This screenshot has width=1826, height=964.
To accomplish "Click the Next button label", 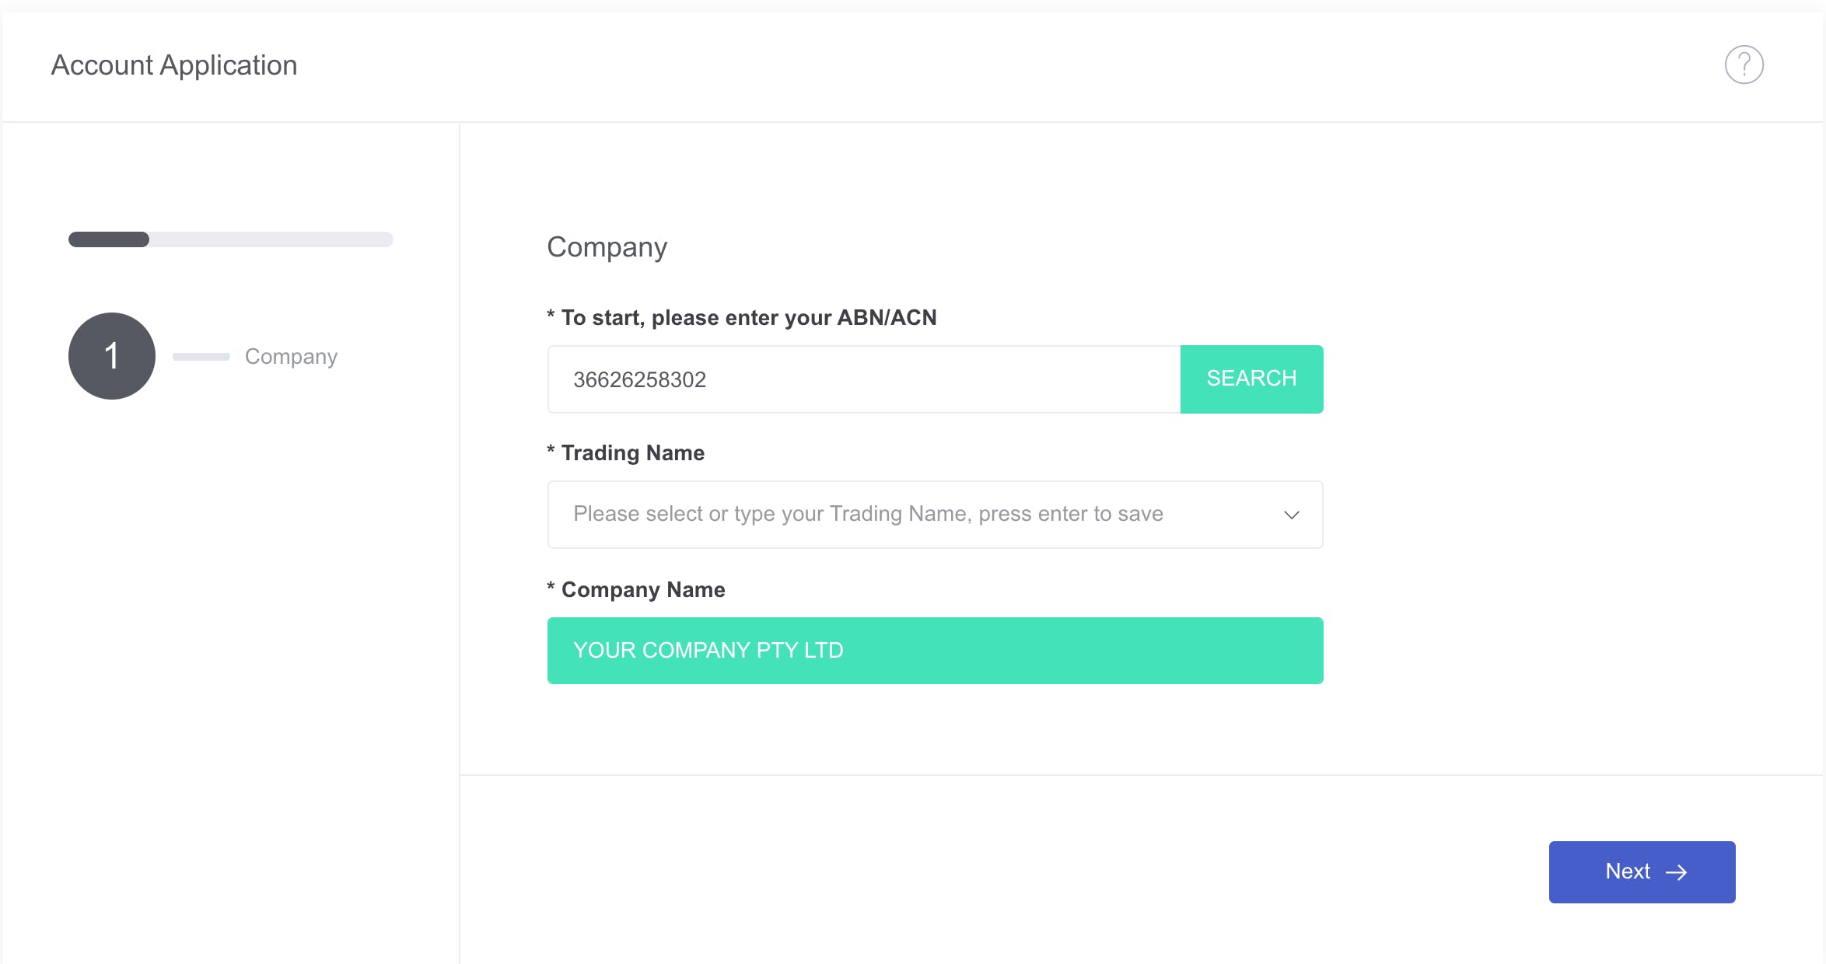I will point(1627,871).
